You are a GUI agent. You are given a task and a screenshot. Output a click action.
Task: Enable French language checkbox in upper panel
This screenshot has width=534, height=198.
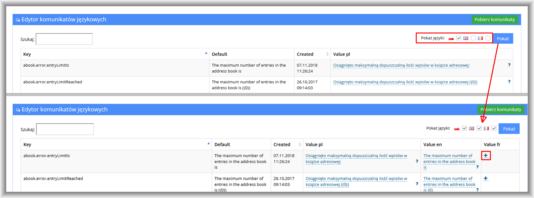click(488, 38)
